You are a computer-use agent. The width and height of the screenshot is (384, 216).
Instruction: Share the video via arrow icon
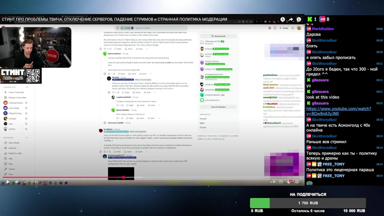tap(291, 19)
